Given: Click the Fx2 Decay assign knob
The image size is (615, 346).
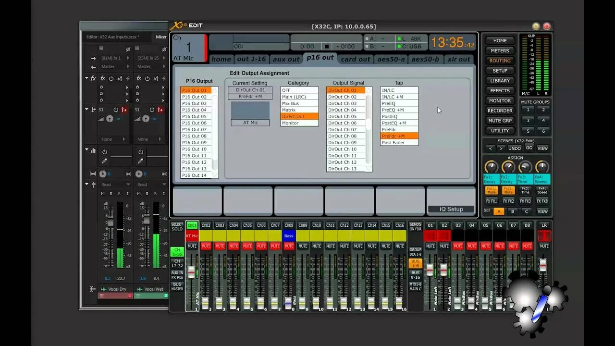Looking at the screenshot, I should pyautogui.click(x=508, y=167).
